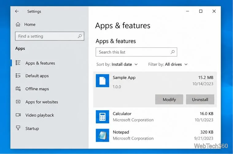Click the 15.2 MB size value
233x154 pixels.
(206, 77)
